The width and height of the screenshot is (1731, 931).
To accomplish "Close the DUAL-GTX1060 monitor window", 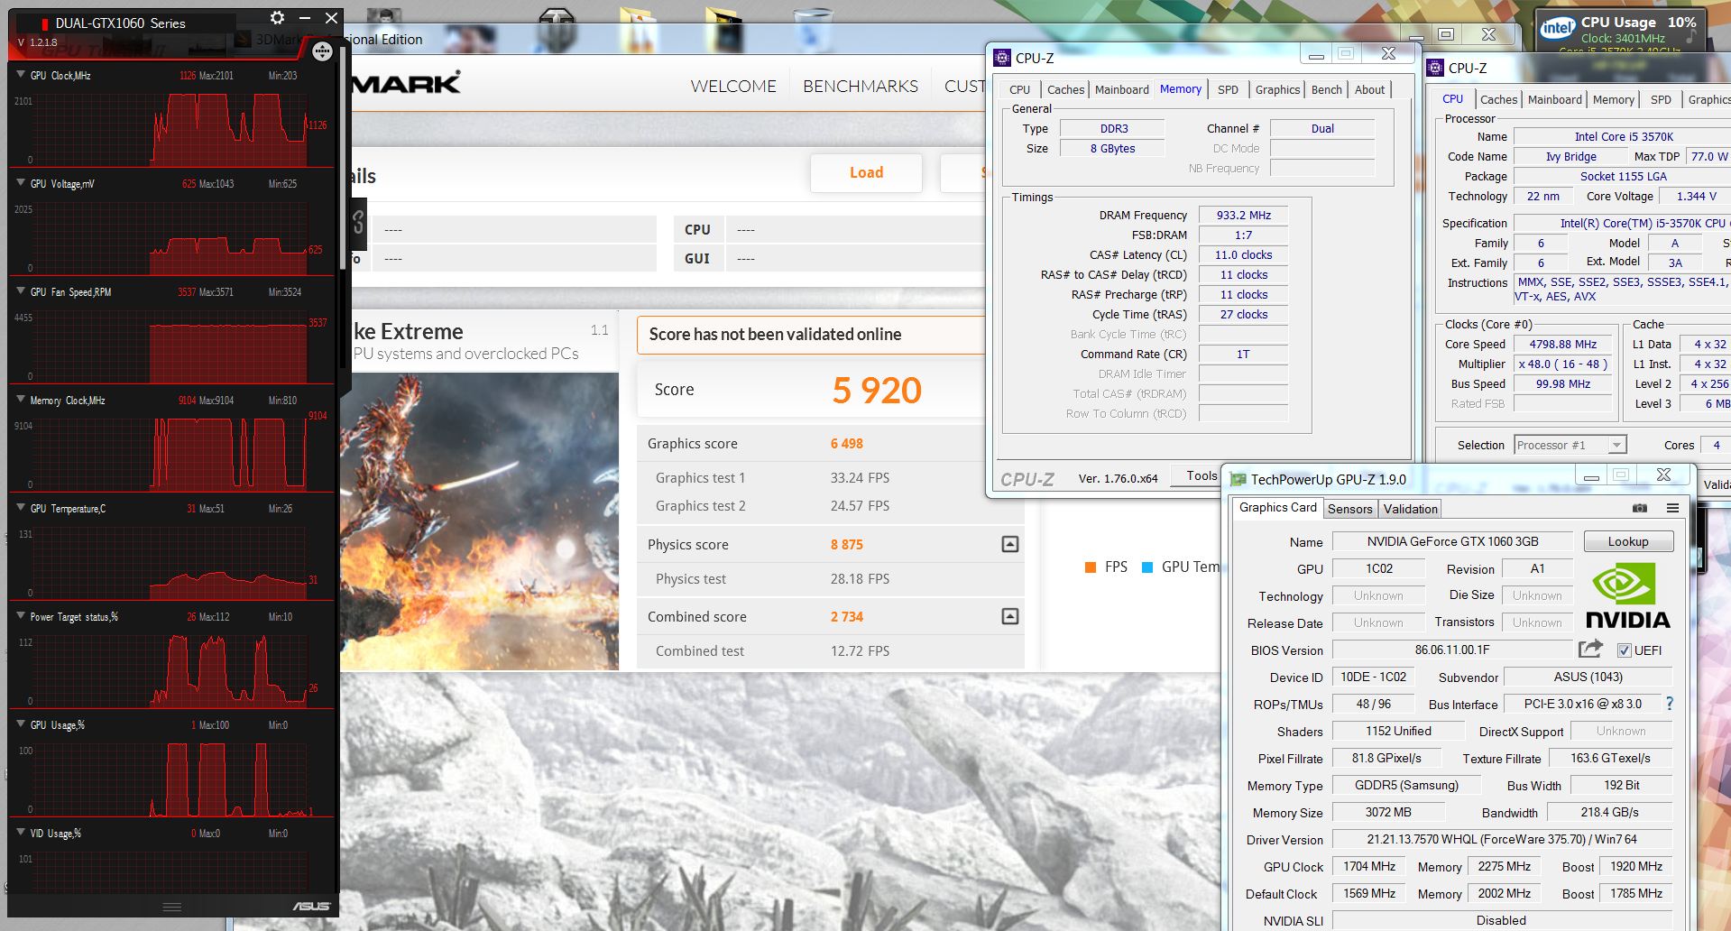I will coord(331,18).
